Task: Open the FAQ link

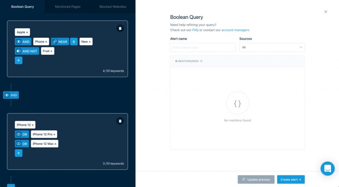Action: coord(195,30)
